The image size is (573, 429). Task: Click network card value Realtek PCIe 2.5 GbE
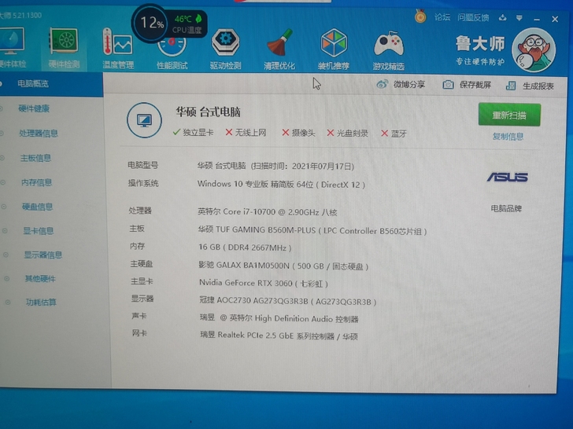click(x=279, y=335)
